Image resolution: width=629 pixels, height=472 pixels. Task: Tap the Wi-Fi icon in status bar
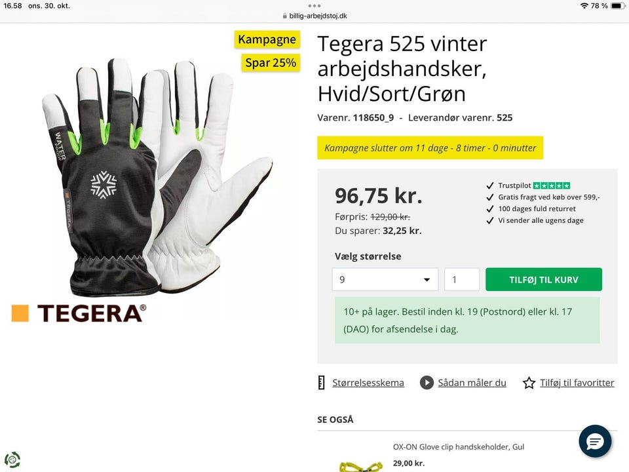(584, 6)
